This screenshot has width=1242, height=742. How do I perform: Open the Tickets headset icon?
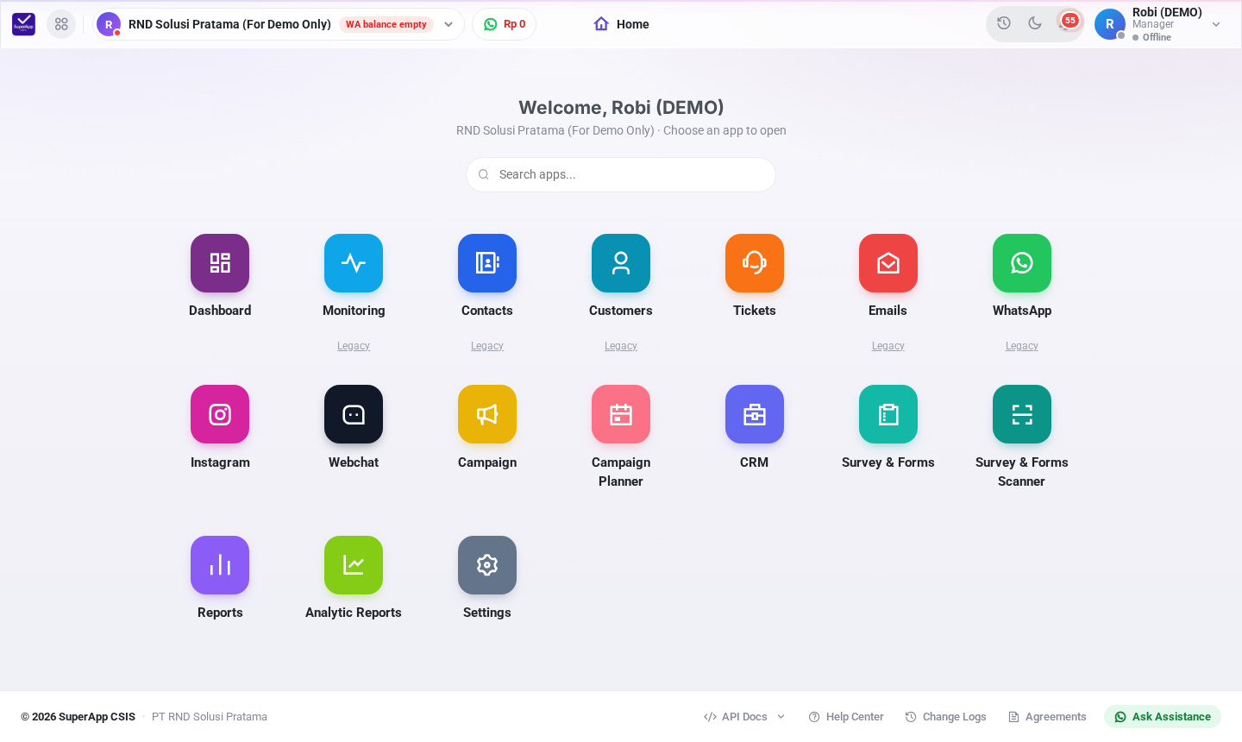[x=755, y=263]
